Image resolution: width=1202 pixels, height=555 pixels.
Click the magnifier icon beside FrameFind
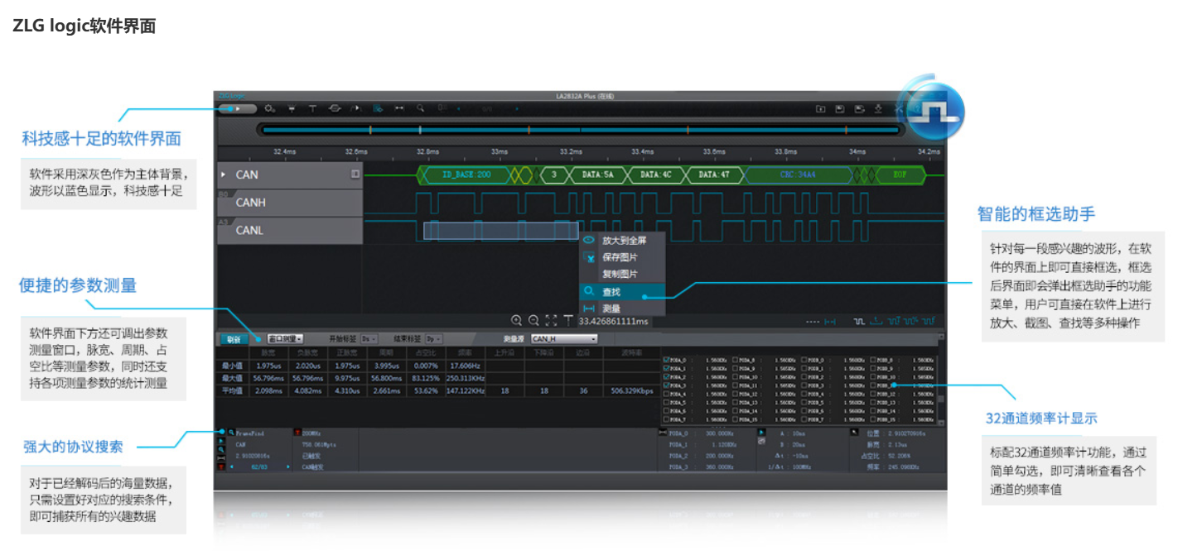tap(231, 432)
